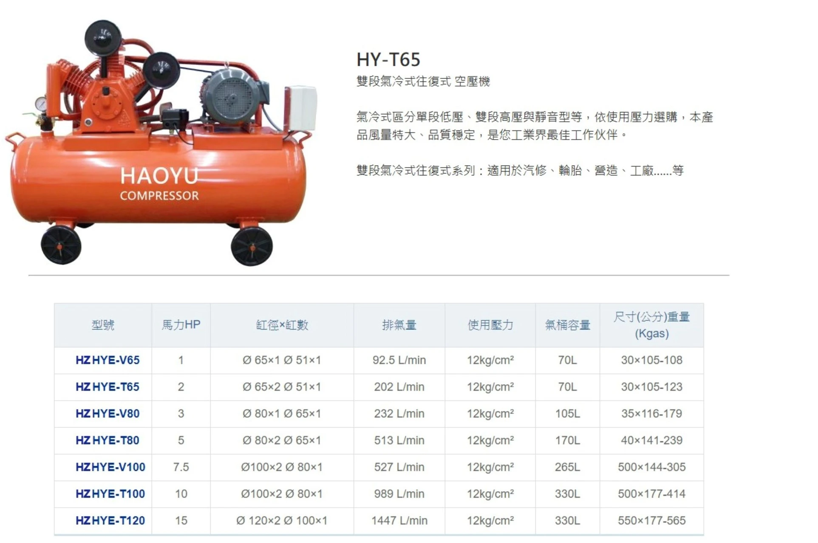Click horsepower value 5 for HZHYE-T80
Image resolution: width=818 pixels, height=543 pixels.
point(181,441)
